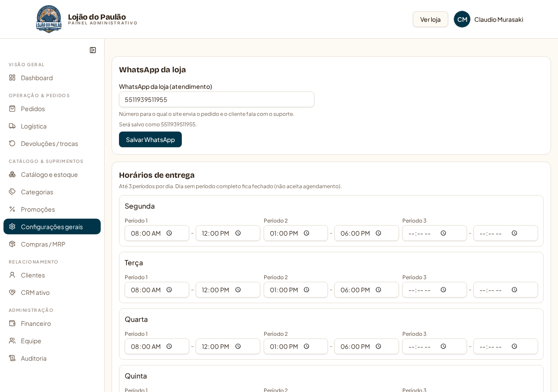Click the Promoções percent icon
The height and width of the screenshot is (392, 558).
[x=12, y=209]
